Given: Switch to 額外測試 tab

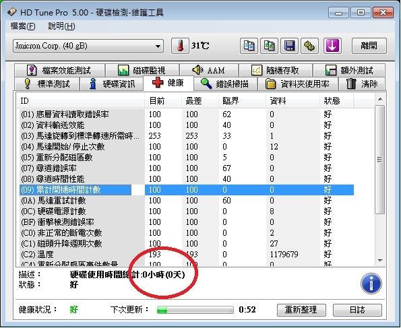Looking at the screenshot, I should [349, 70].
